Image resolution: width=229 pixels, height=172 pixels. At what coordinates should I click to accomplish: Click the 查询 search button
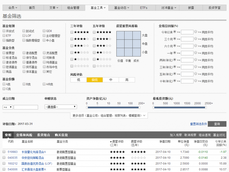pos(217,124)
